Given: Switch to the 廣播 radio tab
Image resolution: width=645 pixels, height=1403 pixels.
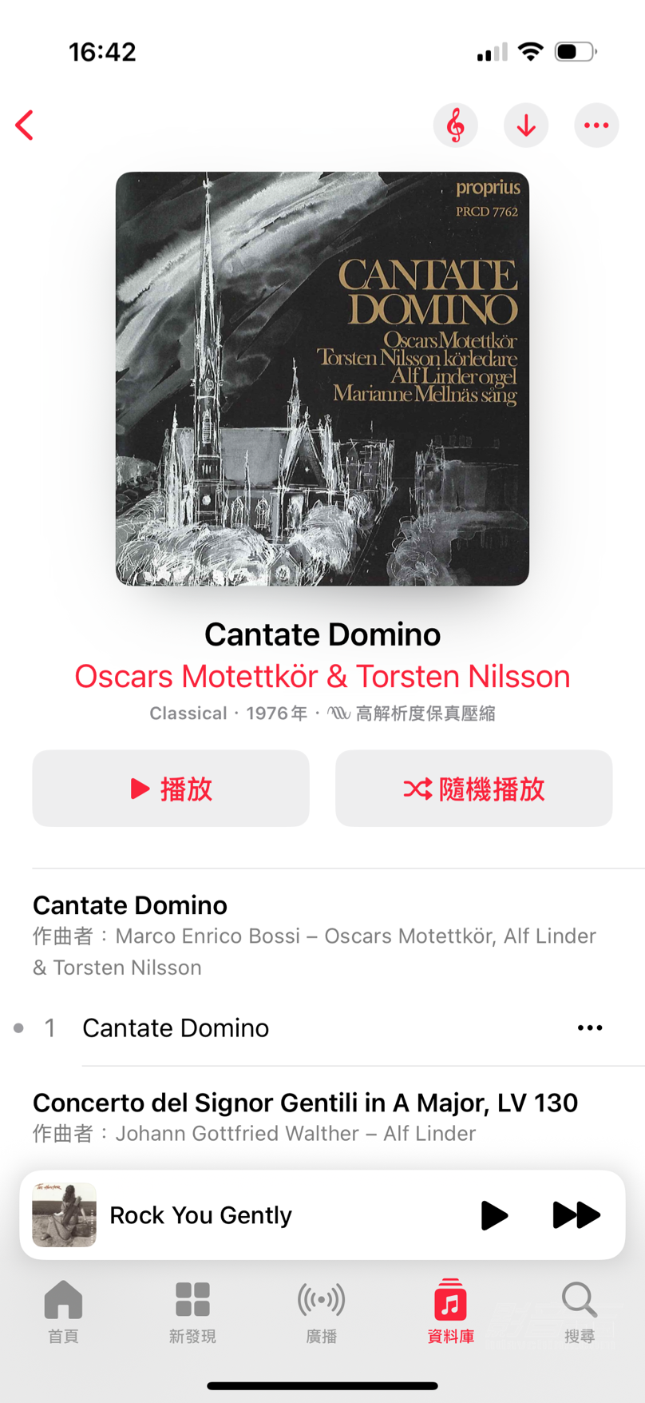Looking at the screenshot, I should [x=322, y=1312].
